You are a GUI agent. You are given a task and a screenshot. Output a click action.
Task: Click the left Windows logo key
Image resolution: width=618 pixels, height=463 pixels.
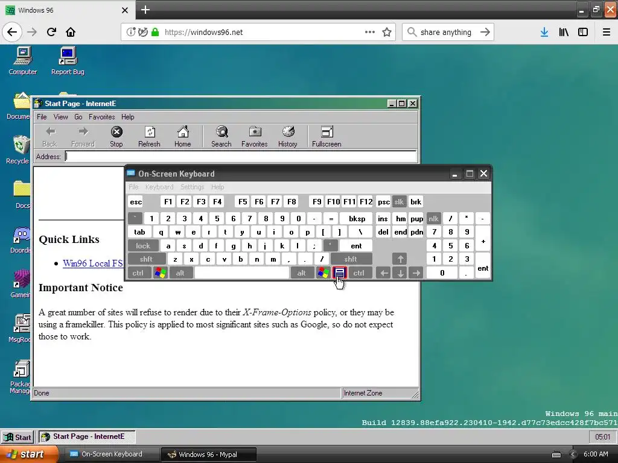pos(161,273)
